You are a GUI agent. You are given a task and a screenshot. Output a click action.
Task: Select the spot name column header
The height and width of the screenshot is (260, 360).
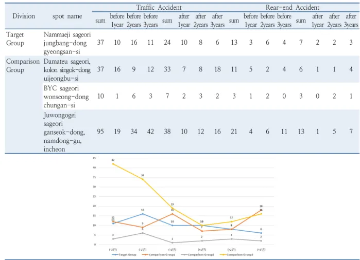[x=67, y=16]
